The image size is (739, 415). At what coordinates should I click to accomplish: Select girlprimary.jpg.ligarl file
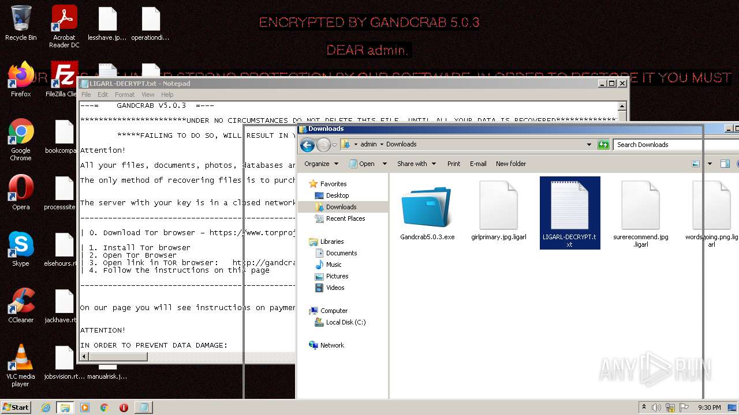point(498,211)
